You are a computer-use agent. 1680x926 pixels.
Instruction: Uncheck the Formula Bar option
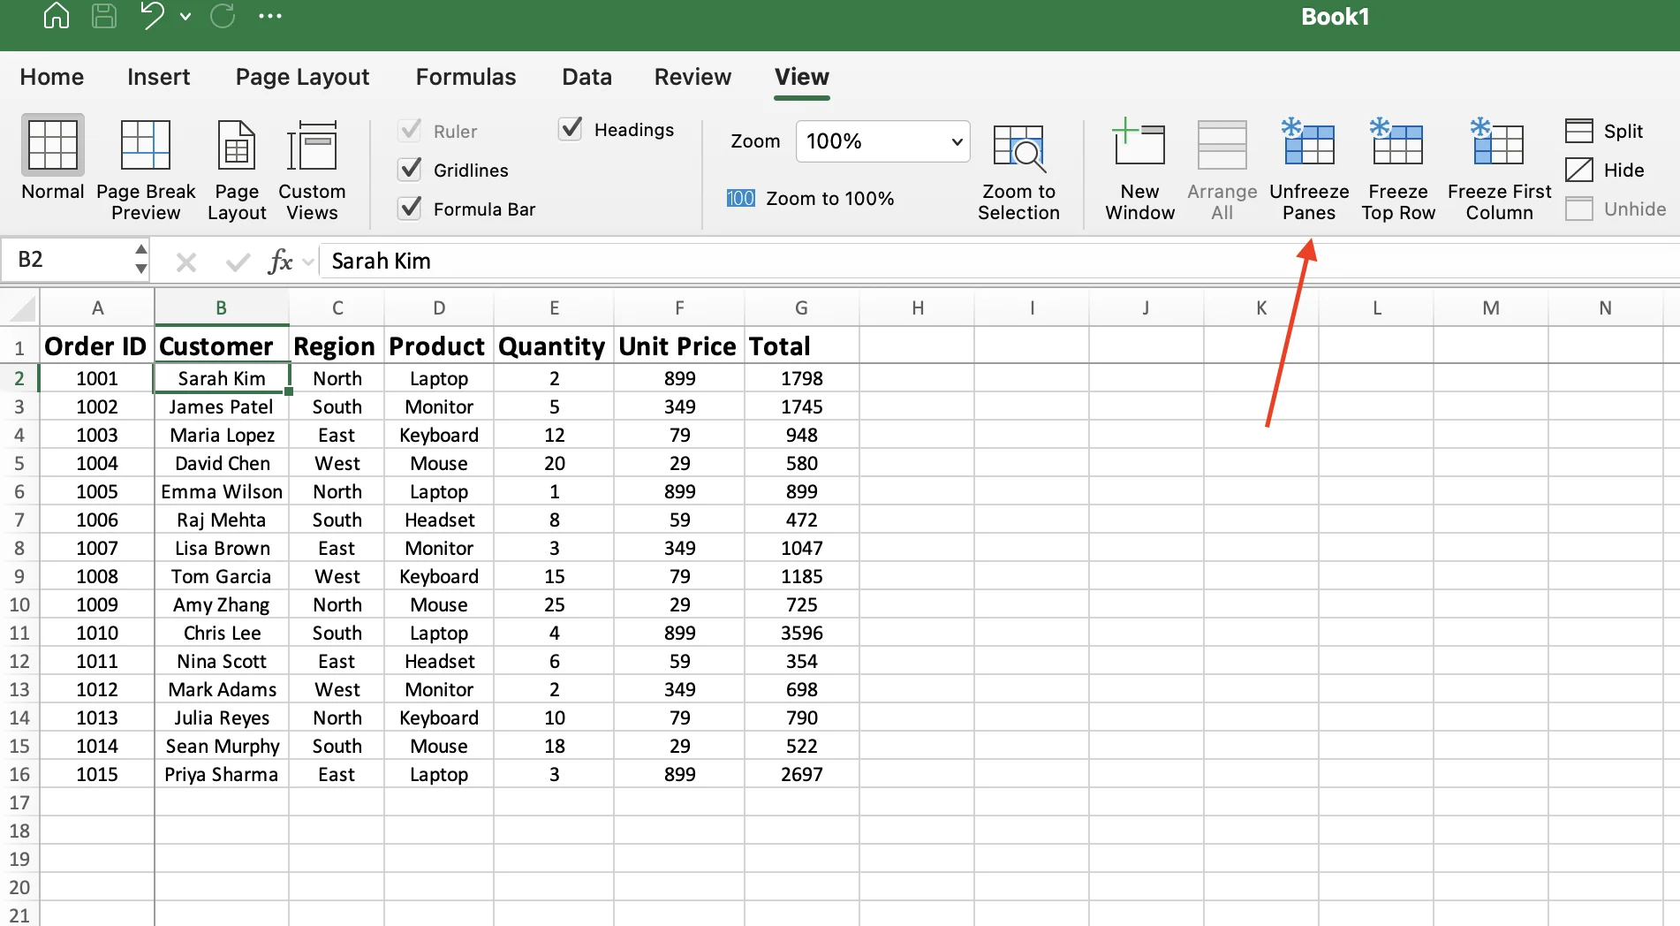coord(409,209)
